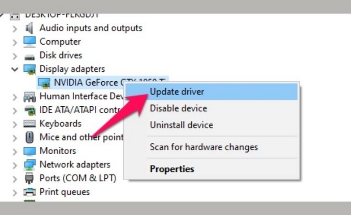Collapse the Display adapters category
The image size is (351, 215).
click(x=14, y=69)
